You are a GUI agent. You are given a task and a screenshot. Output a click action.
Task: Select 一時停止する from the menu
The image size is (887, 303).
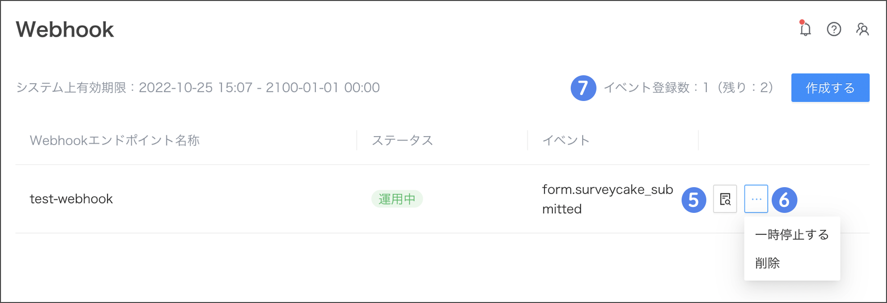click(x=791, y=235)
